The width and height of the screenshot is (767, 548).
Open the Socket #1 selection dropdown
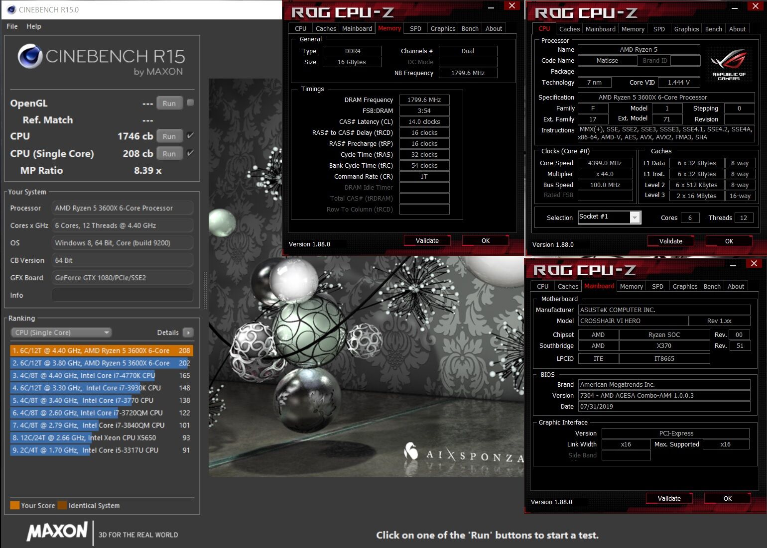(609, 217)
